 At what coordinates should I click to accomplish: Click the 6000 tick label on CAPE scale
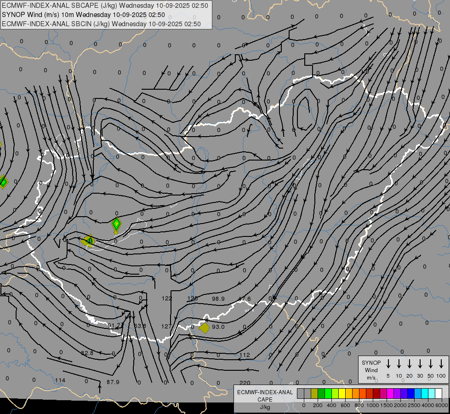(x=441, y=405)
